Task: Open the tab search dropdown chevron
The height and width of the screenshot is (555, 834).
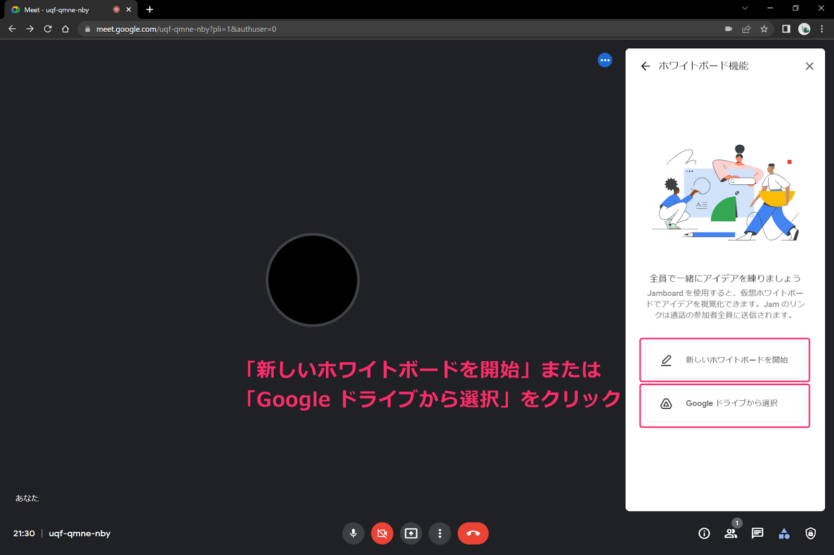Action: click(745, 8)
